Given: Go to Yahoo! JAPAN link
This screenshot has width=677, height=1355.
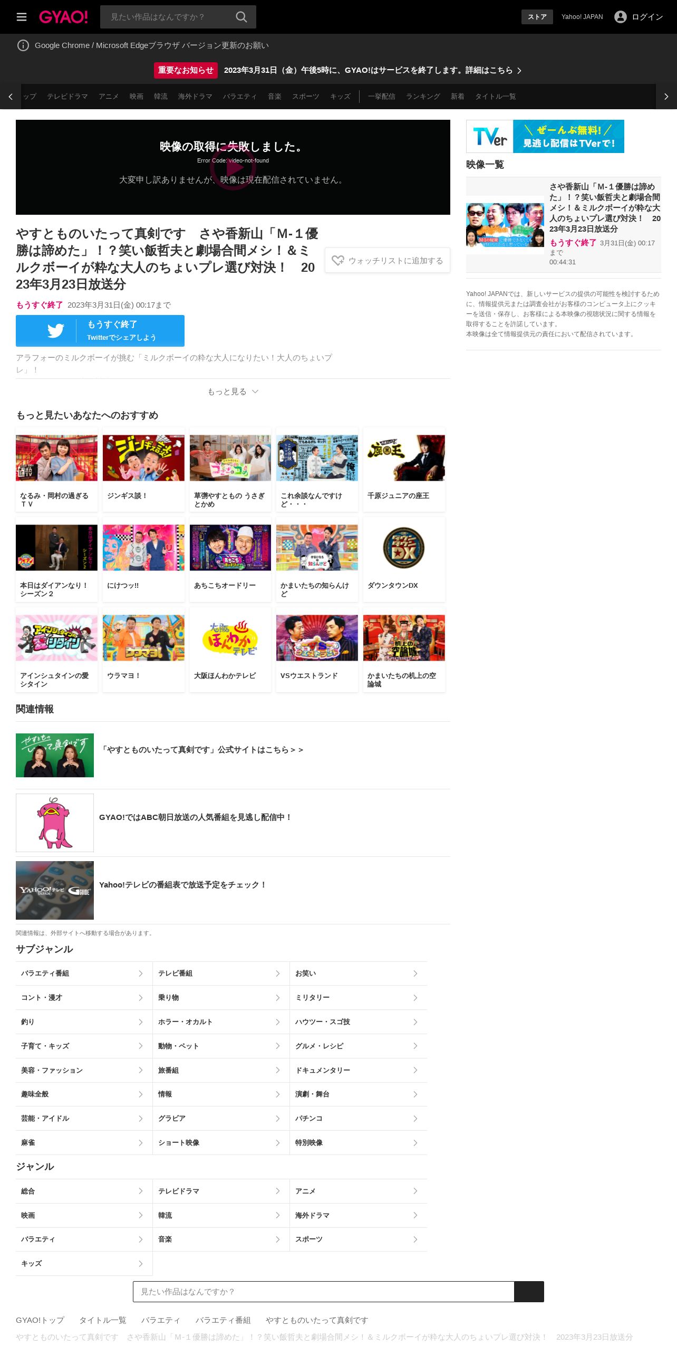Looking at the screenshot, I should pyautogui.click(x=582, y=17).
